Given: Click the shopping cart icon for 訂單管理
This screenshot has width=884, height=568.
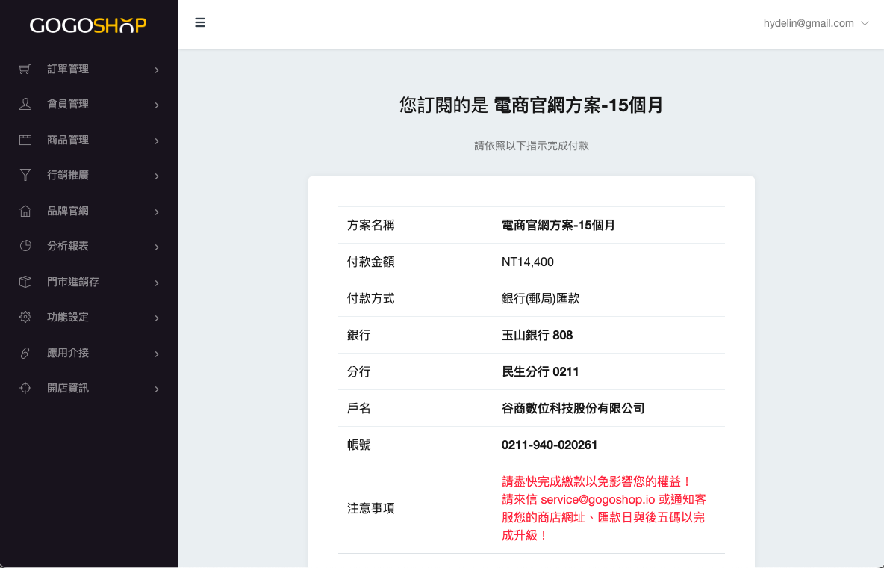Looking at the screenshot, I should (x=25, y=69).
